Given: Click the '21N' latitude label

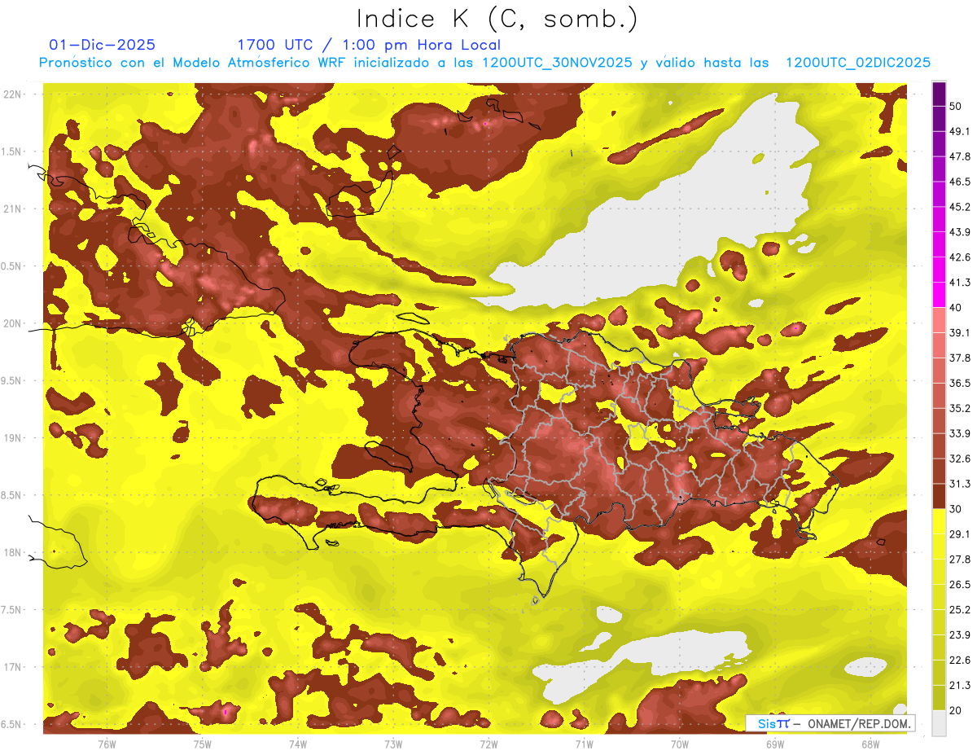Looking at the screenshot, I should 13,209.
